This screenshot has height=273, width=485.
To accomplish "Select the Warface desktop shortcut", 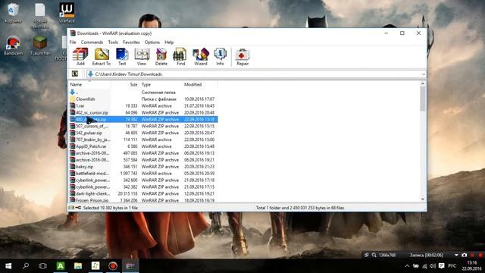I will coord(67,13).
